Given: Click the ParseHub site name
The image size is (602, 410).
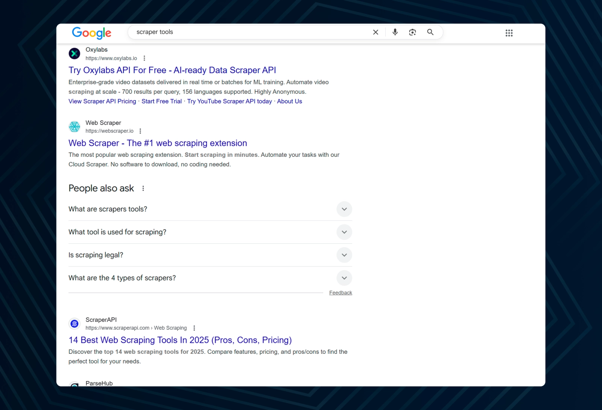Looking at the screenshot, I should 99,383.
